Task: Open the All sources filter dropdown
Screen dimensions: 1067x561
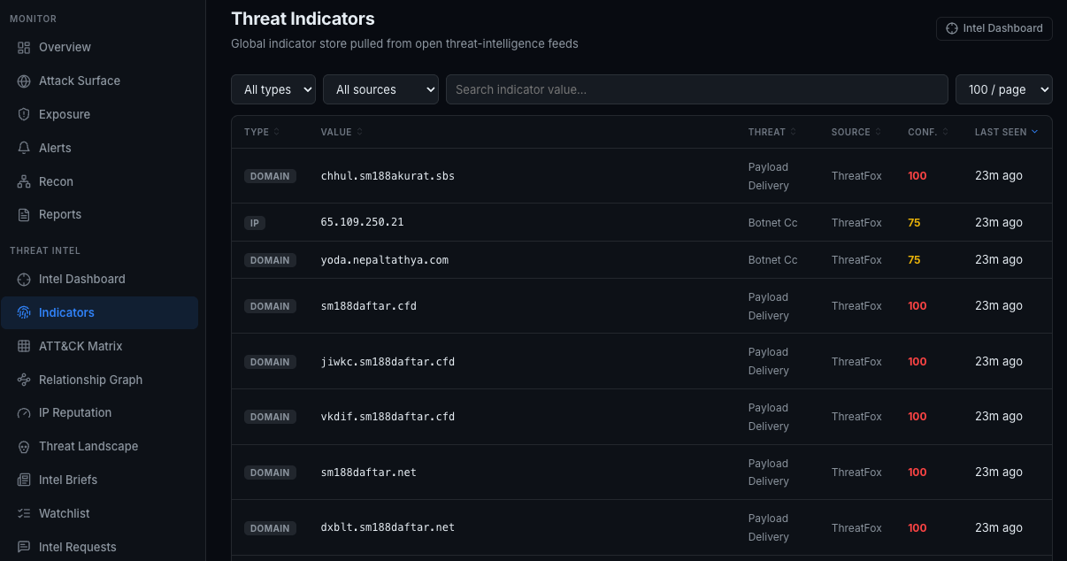Action: click(x=380, y=89)
